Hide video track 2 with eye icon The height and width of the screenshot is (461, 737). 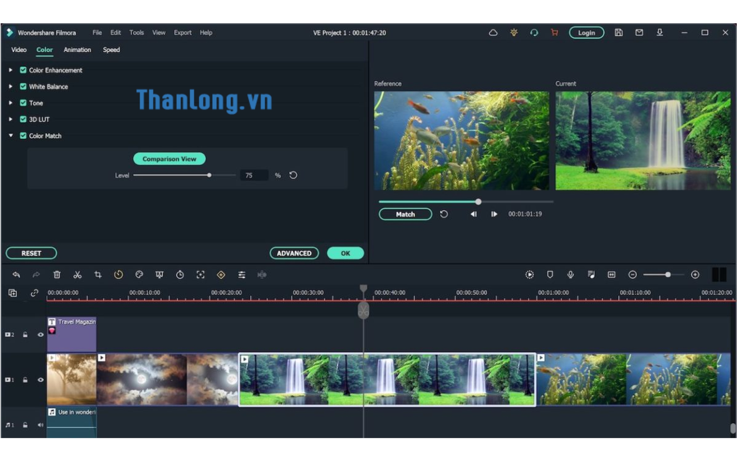click(x=40, y=334)
